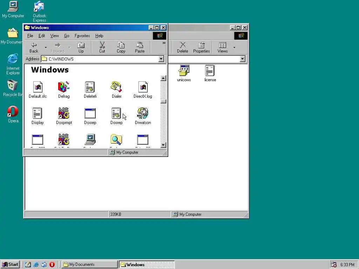Select the Drwatson icon
The width and height of the screenshot is (359, 269).
click(x=143, y=113)
